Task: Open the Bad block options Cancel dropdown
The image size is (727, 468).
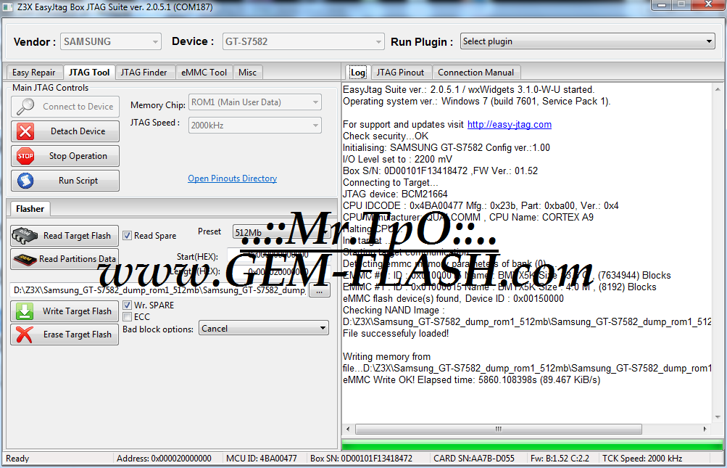Action: pos(264,328)
